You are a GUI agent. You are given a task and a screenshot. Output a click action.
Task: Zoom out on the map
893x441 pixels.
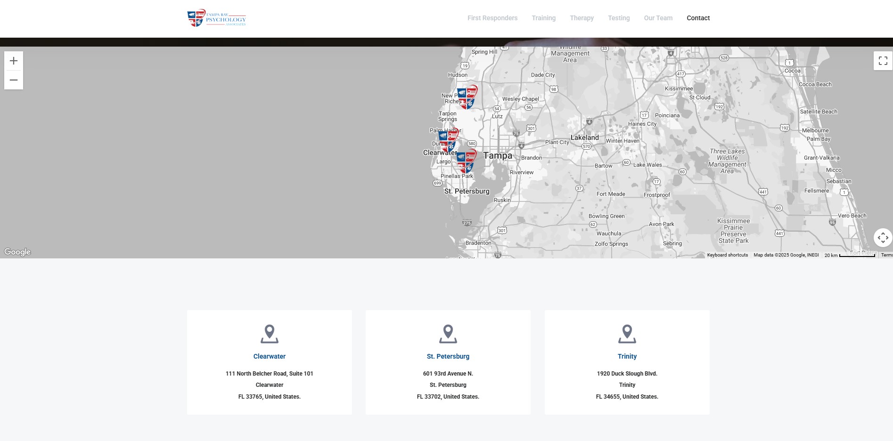pos(14,80)
